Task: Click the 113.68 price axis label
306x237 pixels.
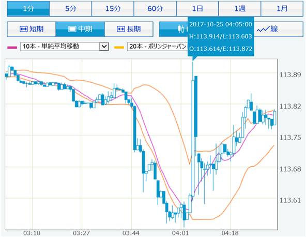Action: pyautogui.click(x=290, y=169)
